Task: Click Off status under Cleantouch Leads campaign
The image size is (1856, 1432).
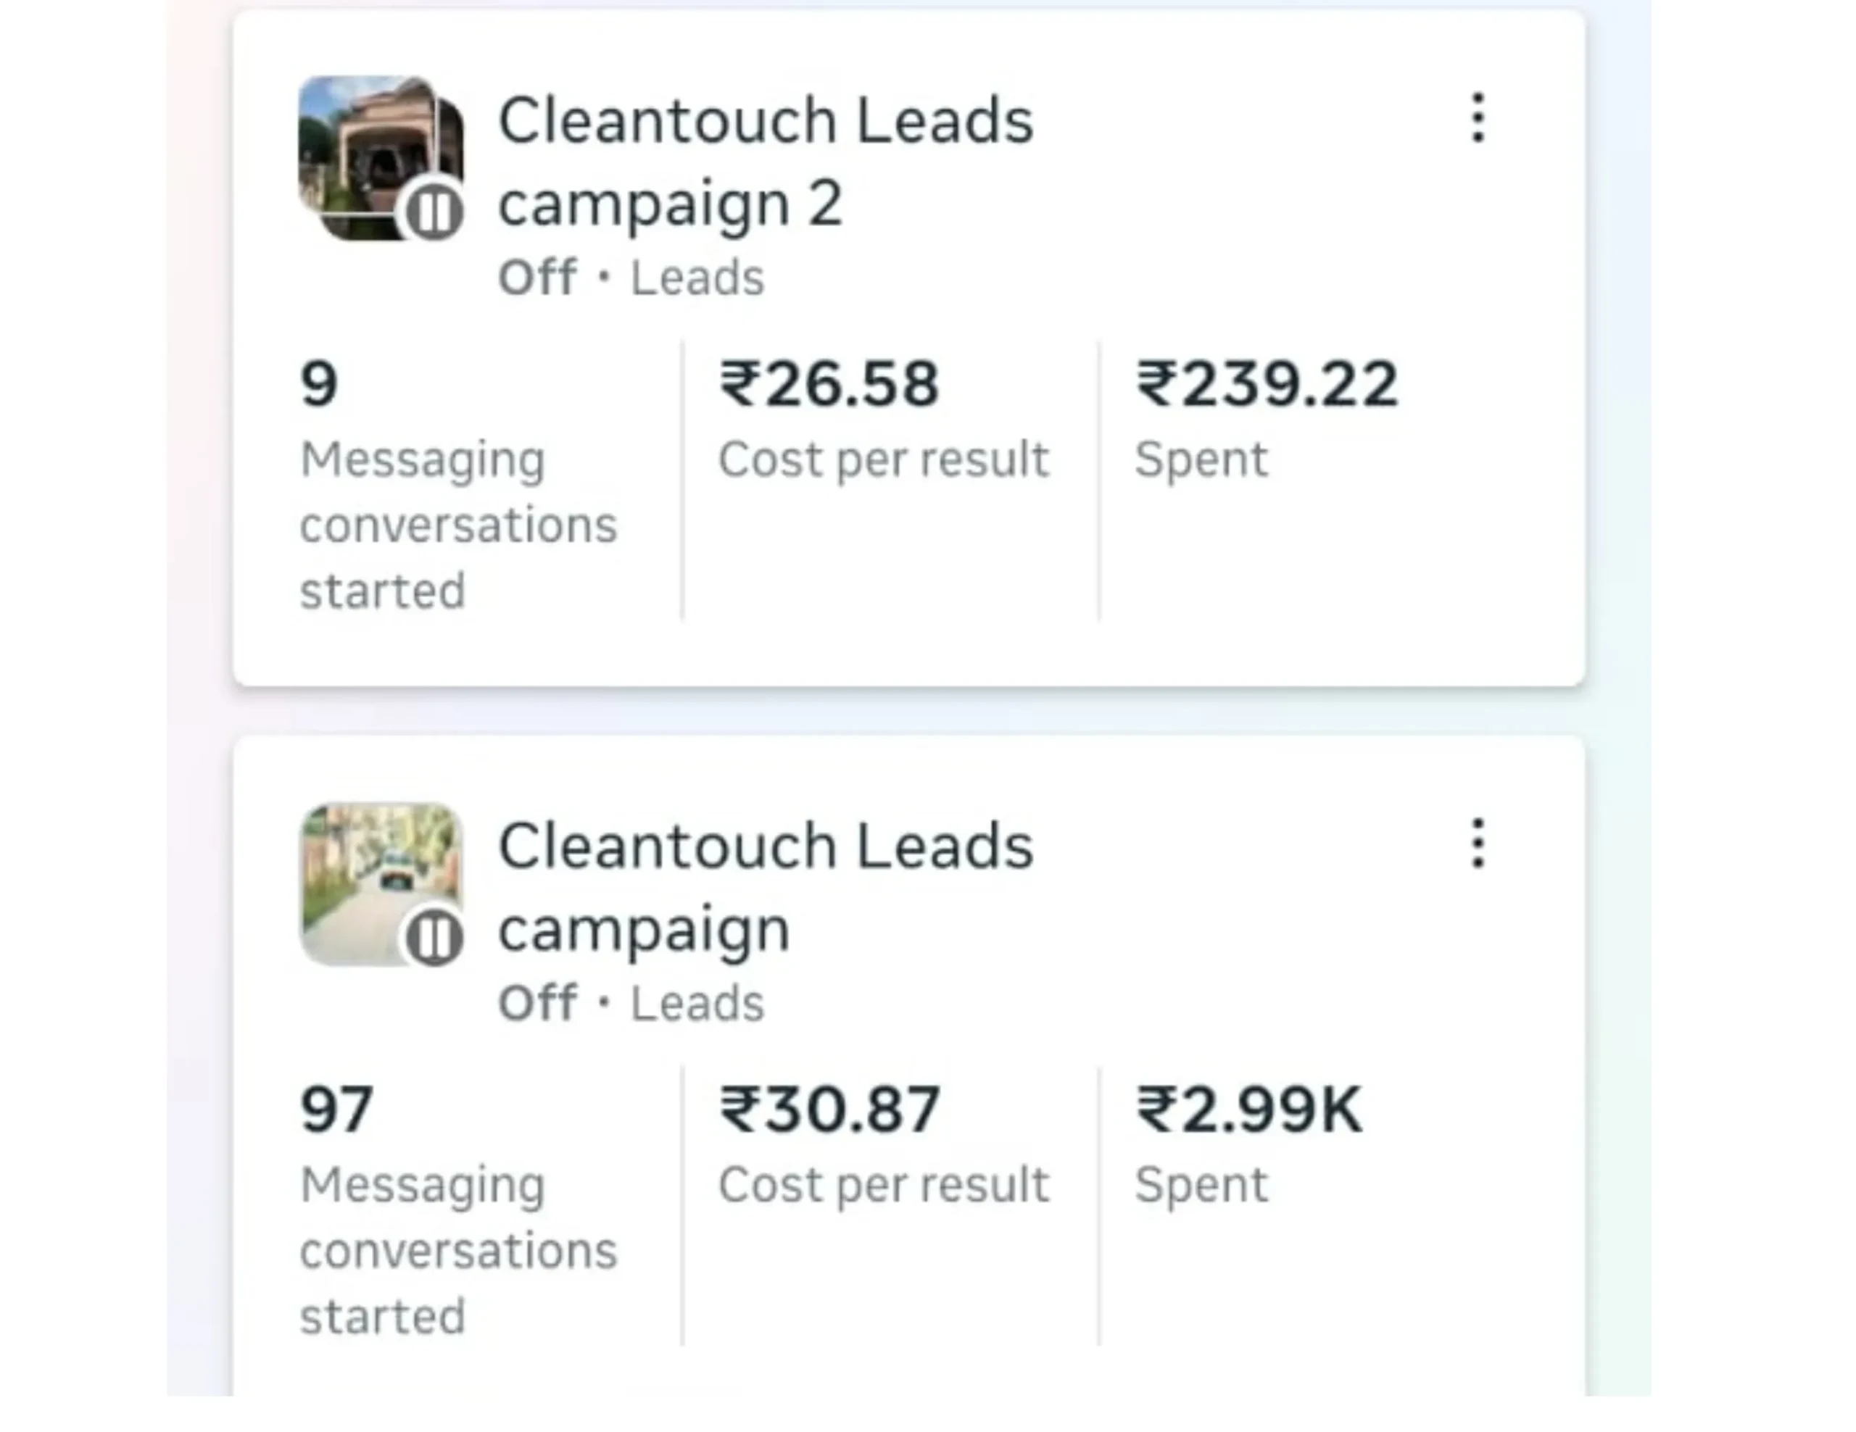Action: tap(537, 1003)
